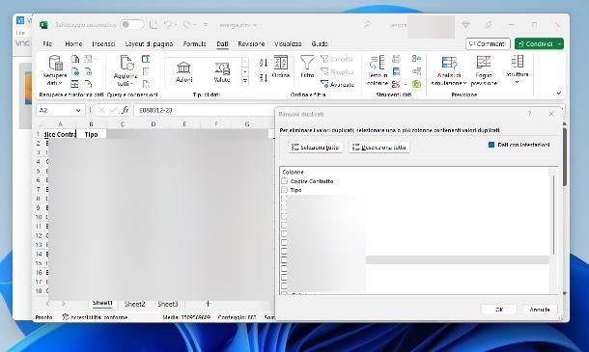Click Seleziona tutto button
The height and width of the screenshot is (352, 589).
coord(316,148)
